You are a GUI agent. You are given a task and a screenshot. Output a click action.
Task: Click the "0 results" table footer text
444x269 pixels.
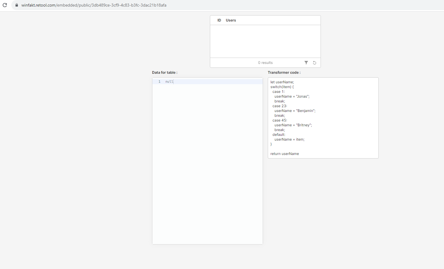(265, 63)
